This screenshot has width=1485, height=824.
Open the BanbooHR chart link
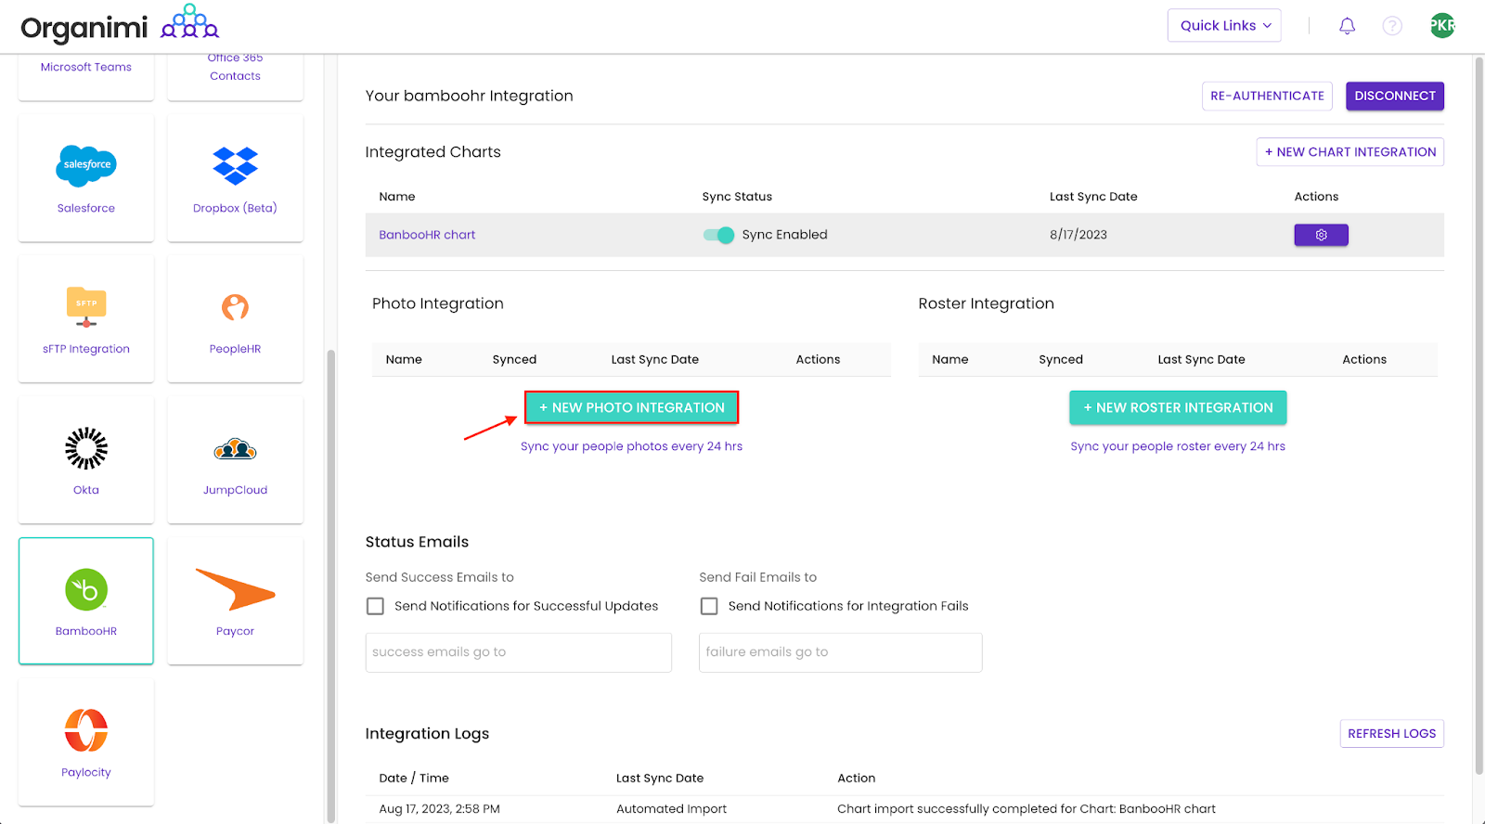pos(427,235)
